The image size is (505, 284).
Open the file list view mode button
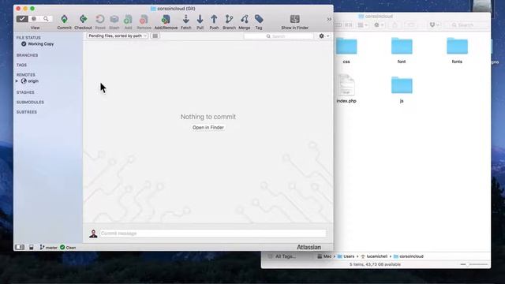(155, 35)
